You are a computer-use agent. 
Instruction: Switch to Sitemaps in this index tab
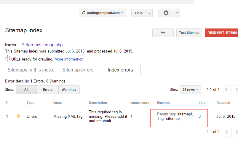(31, 70)
